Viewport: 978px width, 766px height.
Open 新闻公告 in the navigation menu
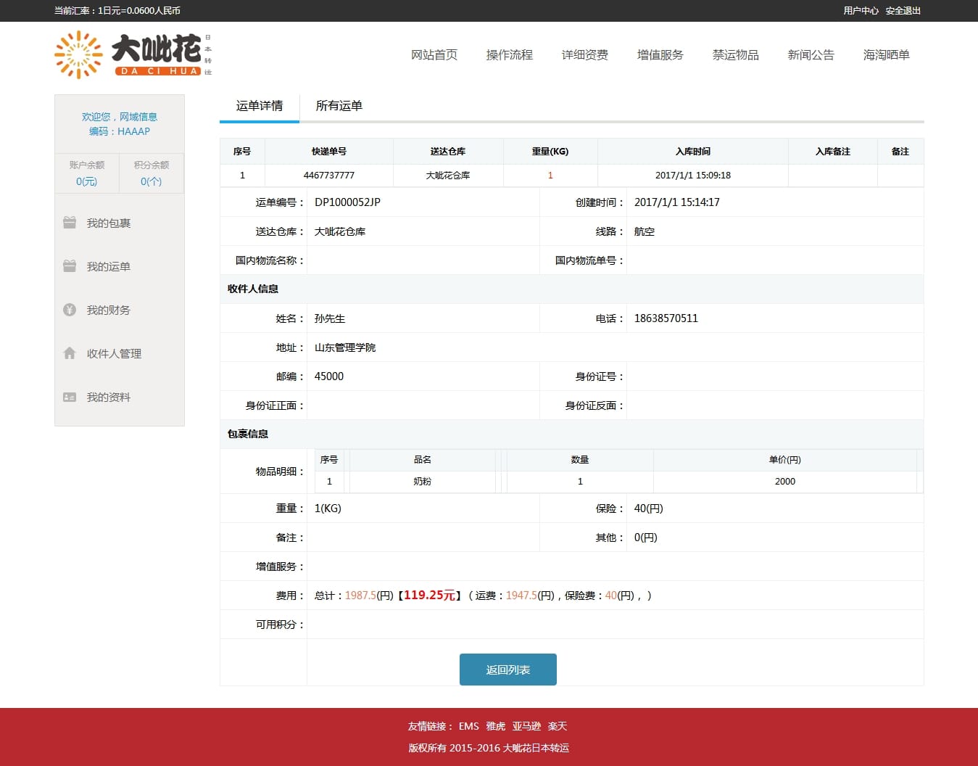pos(811,55)
